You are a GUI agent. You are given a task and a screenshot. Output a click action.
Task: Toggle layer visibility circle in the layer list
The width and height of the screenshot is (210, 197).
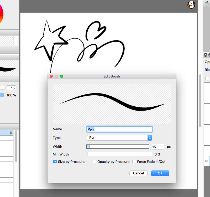pyautogui.click(x=206, y=161)
